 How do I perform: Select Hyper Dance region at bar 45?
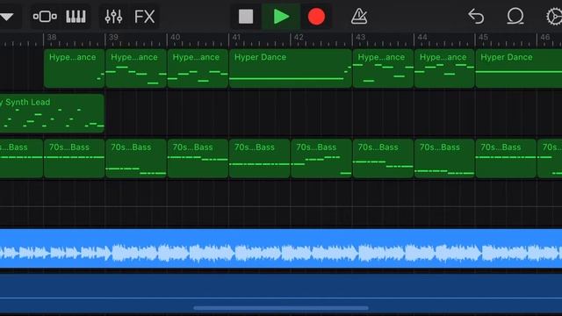click(519, 68)
